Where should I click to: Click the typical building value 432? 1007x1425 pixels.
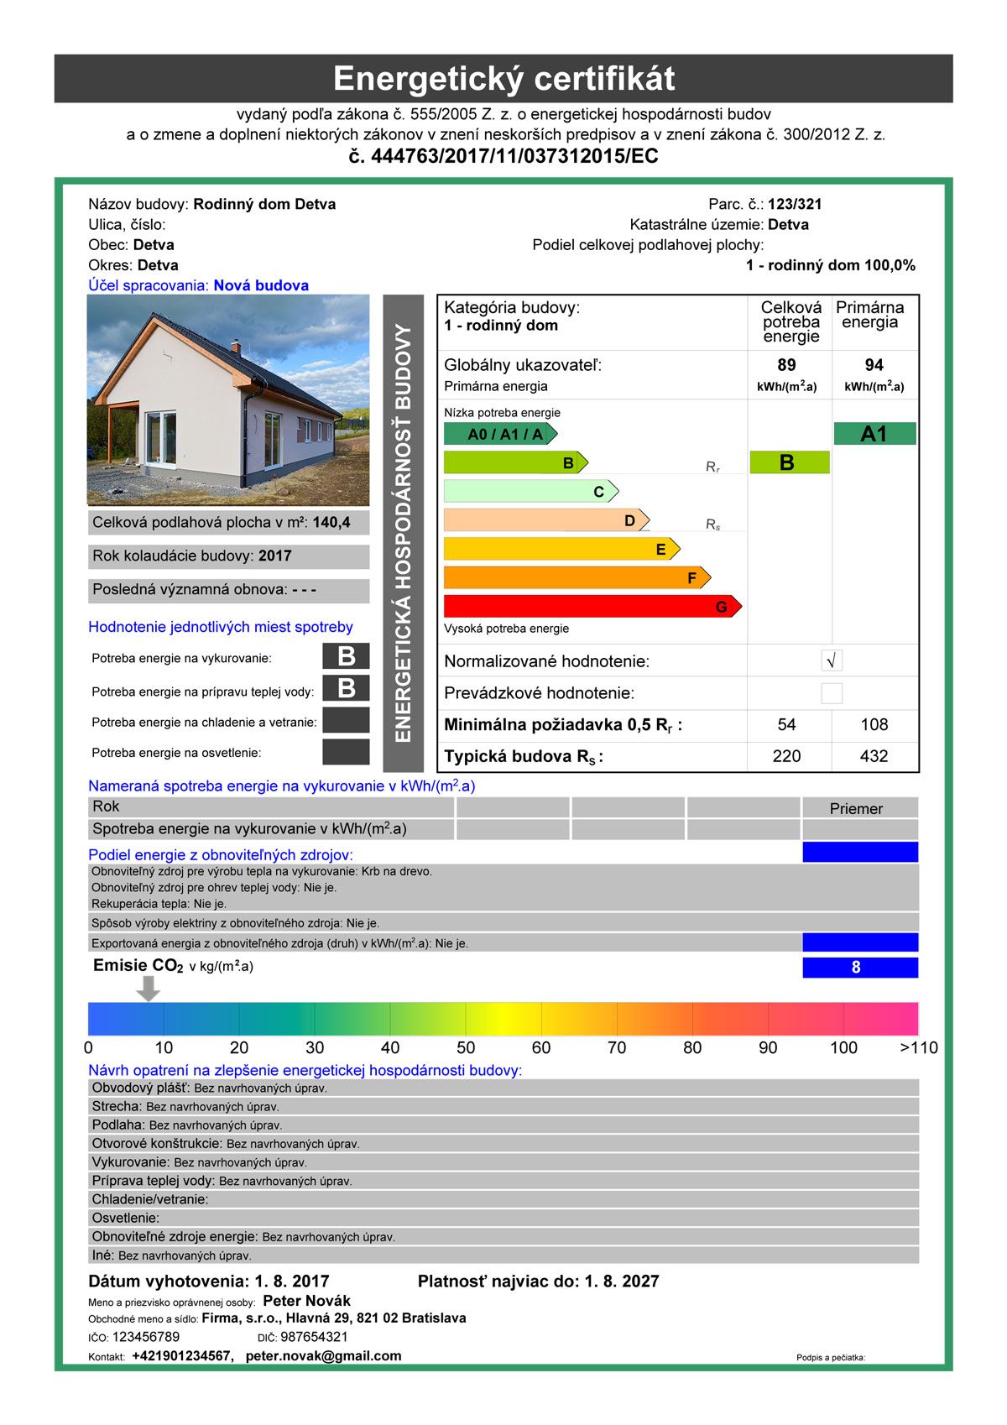pos(874,756)
